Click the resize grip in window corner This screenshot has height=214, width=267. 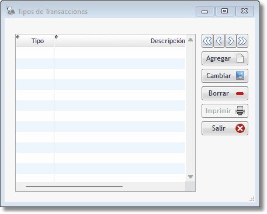point(252,199)
